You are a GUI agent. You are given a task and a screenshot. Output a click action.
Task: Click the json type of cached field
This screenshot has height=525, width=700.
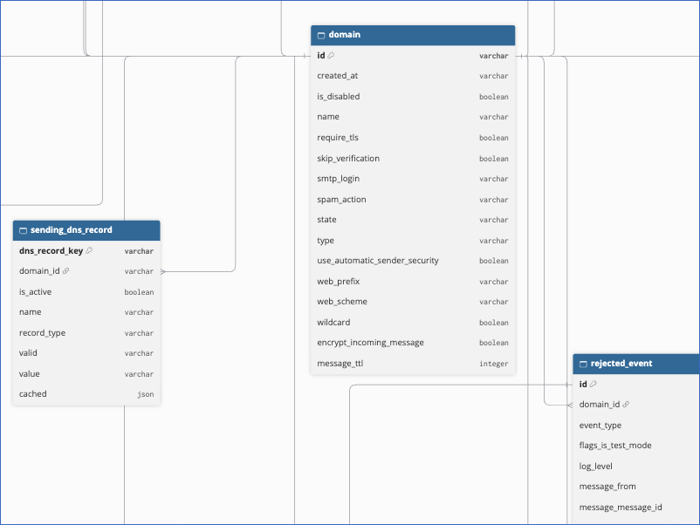[x=146, y=394]
